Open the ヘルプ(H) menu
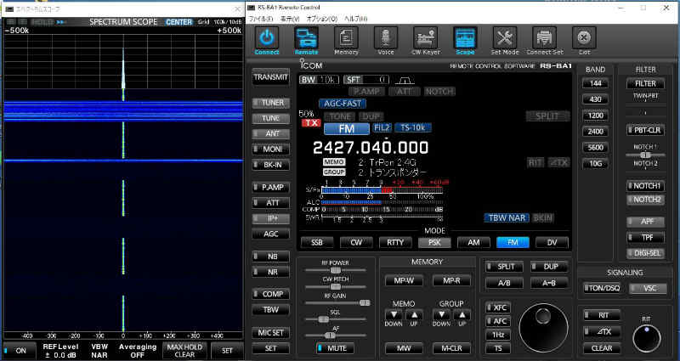The image size is (680, 361). [x=355, y=19]
